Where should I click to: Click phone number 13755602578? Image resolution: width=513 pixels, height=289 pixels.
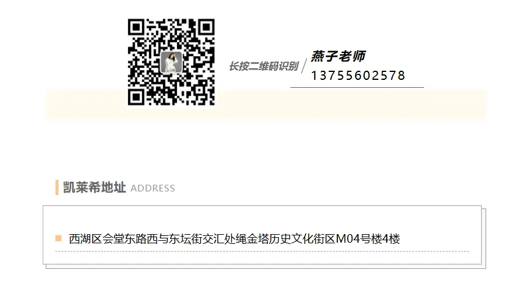point(358,76)
